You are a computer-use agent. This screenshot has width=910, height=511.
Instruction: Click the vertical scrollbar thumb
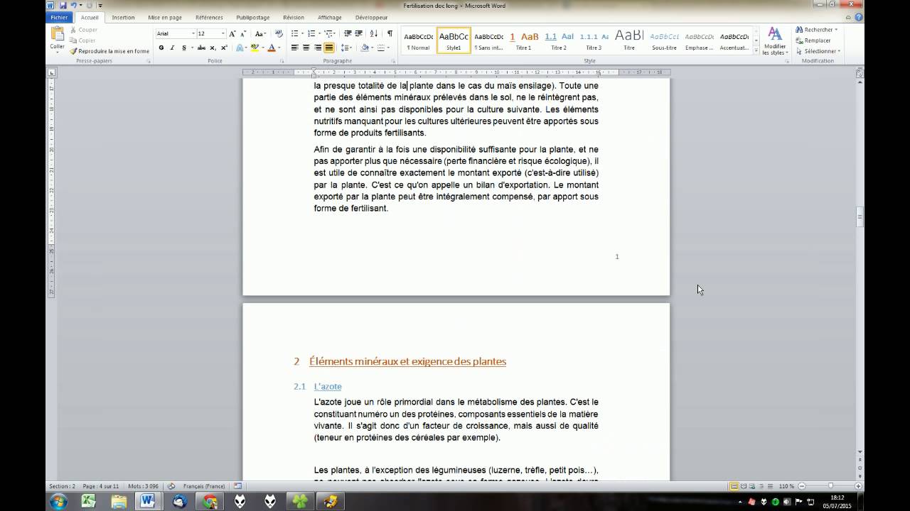click(860, 216)
